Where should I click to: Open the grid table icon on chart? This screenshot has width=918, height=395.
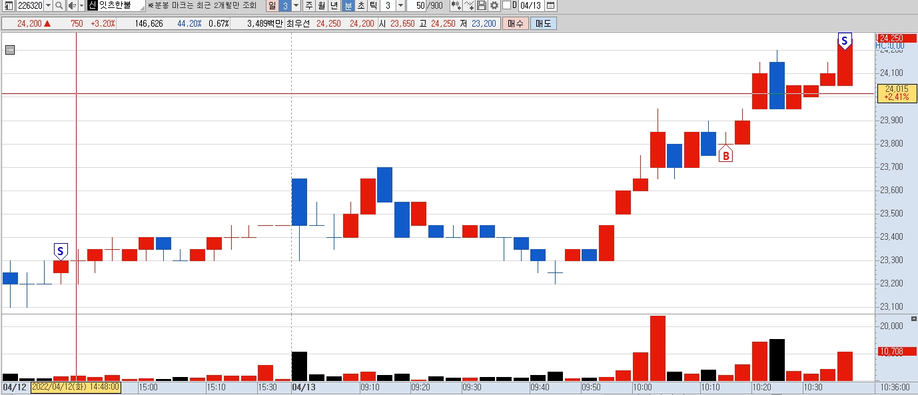9,50
